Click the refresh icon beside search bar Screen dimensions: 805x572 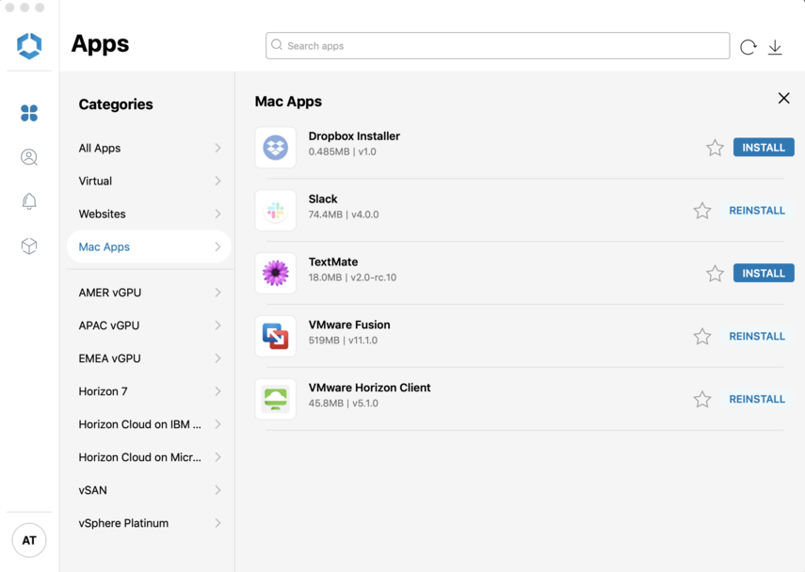pos(748,47)
